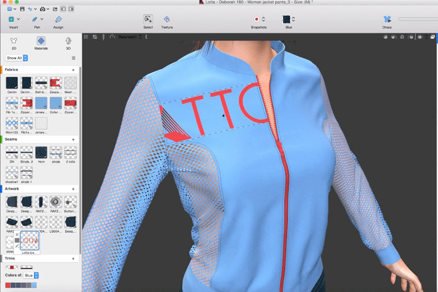Viewport: 438px width, 292px height.
Task: Click the viewport layout icon at far right
Action: [x=433, y=37]
